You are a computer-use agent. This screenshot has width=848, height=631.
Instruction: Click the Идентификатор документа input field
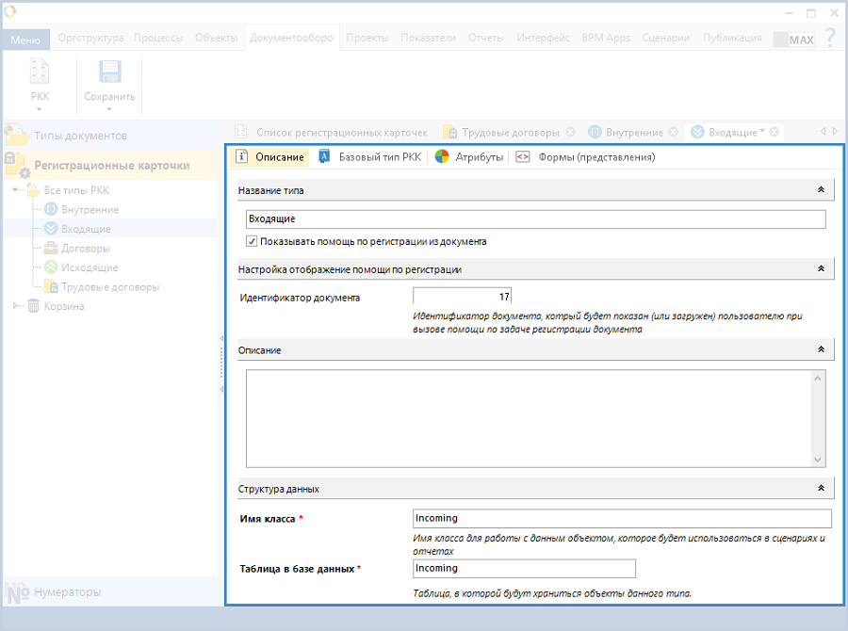pos(462,298)
